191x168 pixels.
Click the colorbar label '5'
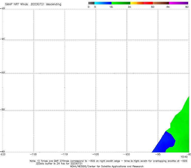click(x=95, y=7)
